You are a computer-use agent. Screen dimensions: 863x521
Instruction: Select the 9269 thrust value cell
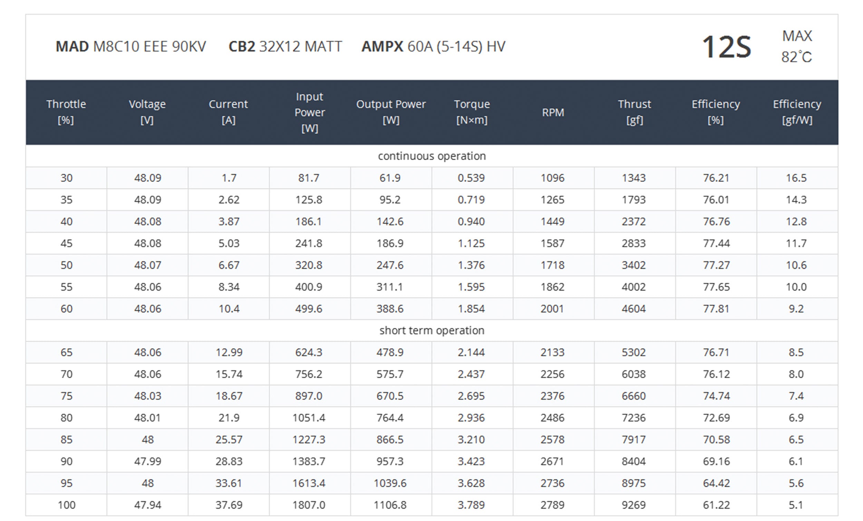tap(633, 505)
